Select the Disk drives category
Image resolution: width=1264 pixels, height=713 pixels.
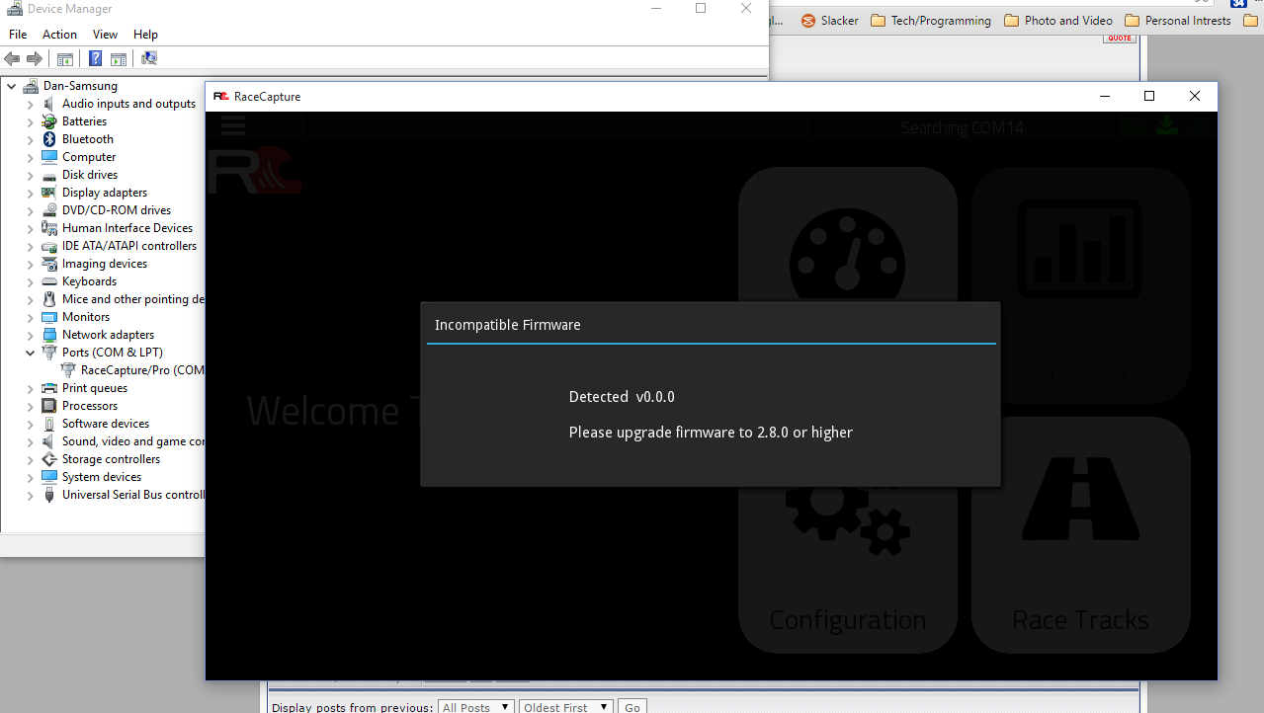point(90,175)
